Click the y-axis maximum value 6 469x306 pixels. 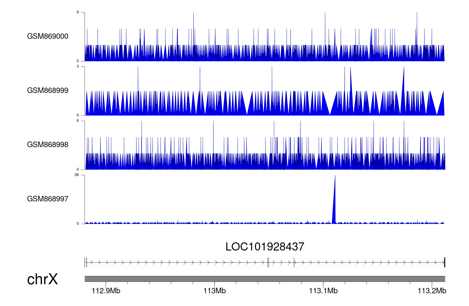tap(78, 121)
